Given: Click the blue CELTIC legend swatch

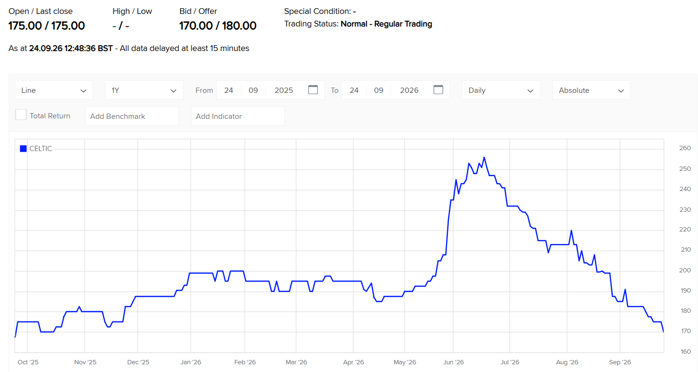Looking at the screenshot, I should (23, 149).
